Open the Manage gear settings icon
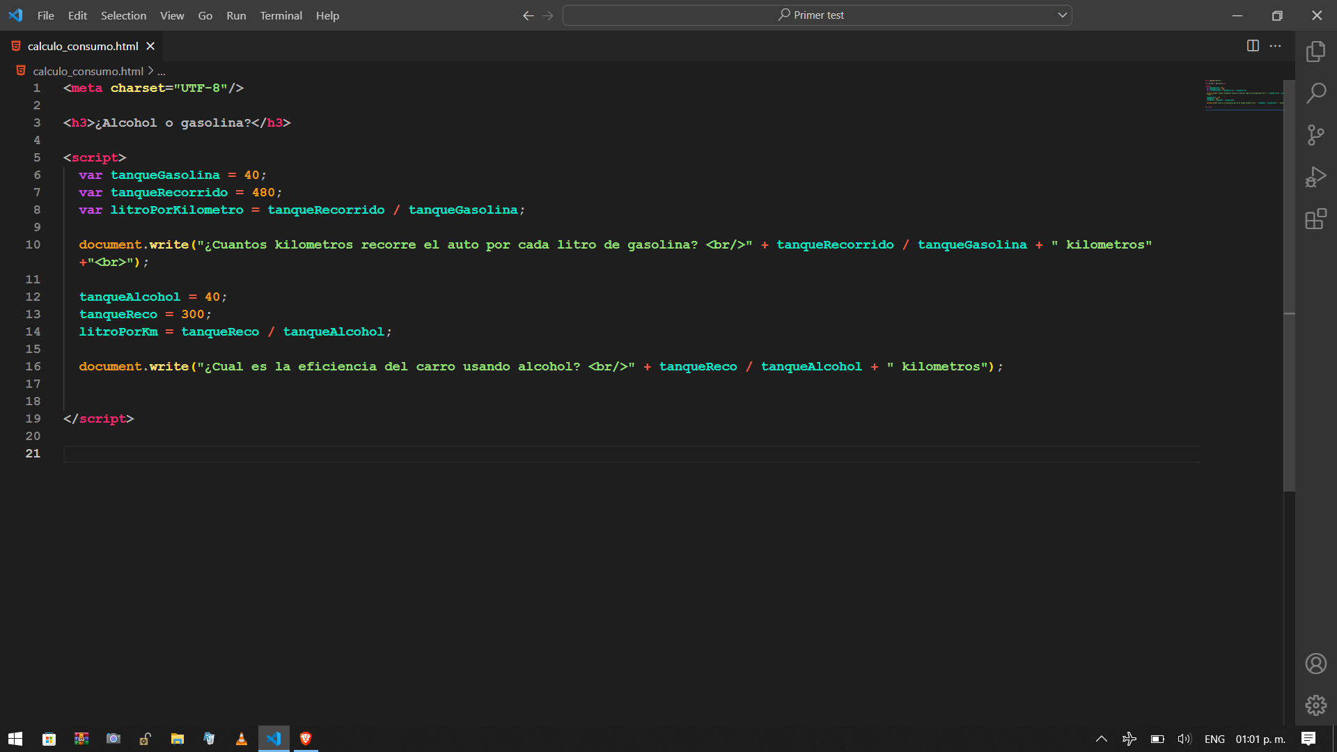 click(x=1315, y=705)
